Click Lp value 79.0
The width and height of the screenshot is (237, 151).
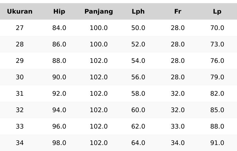click(217, 77)
